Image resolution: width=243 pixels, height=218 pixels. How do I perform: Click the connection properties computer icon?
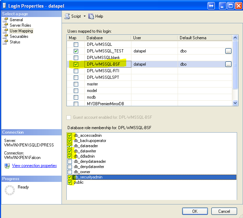tap(7, 166)
